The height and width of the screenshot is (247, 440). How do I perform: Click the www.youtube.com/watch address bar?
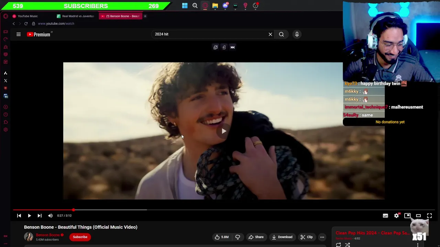pyautogui.click(x=56, y=24)
